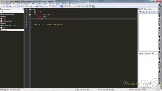Undo last edit with the green arrow
Viewport: 162px width, 91px height.
click(x=31, y=6)
